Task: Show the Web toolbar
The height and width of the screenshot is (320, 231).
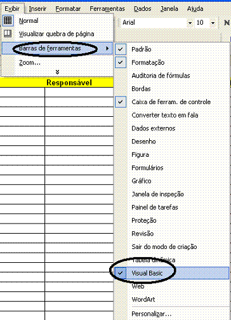Action: click(x=172, y=286)
